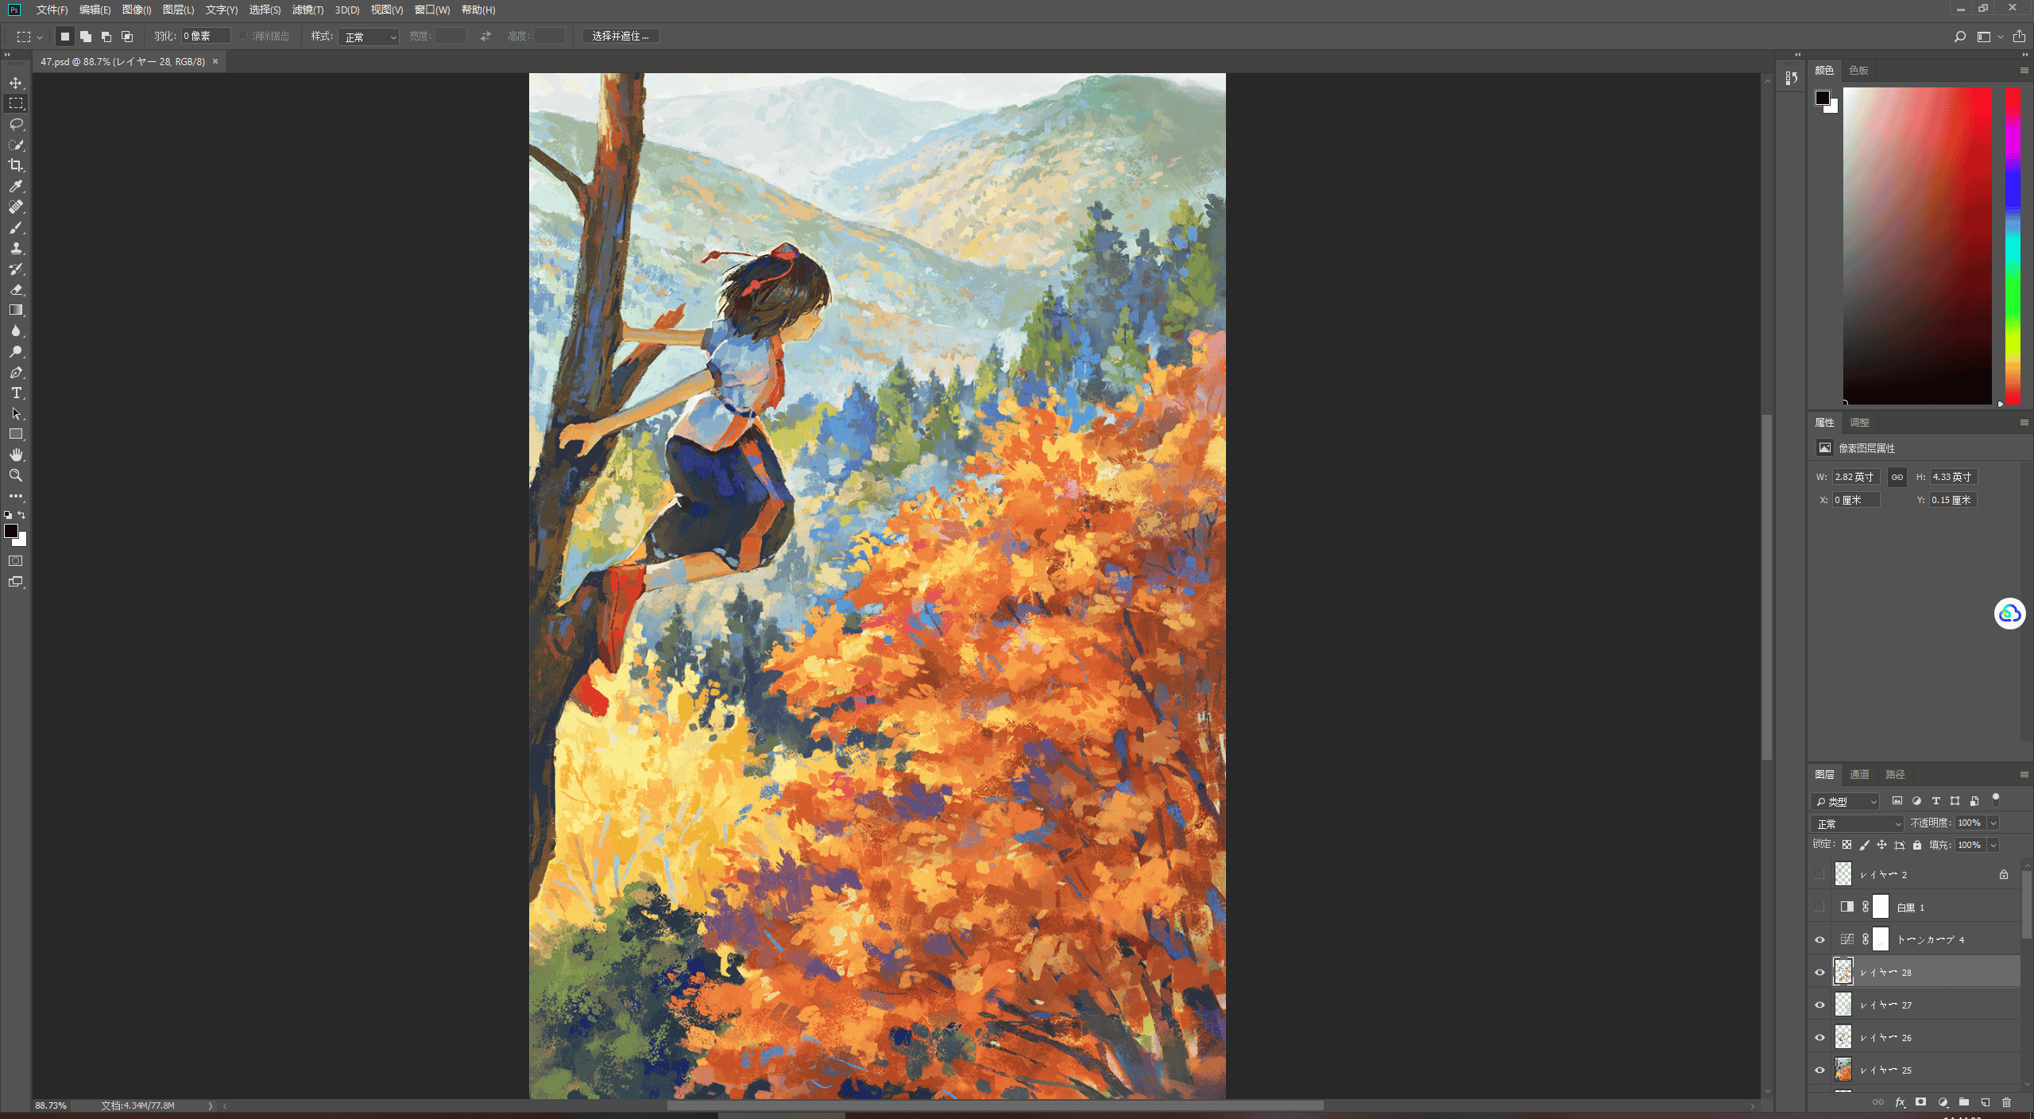
Task: Switch to the 色板 tab
Action: [x=1858, y=70]
